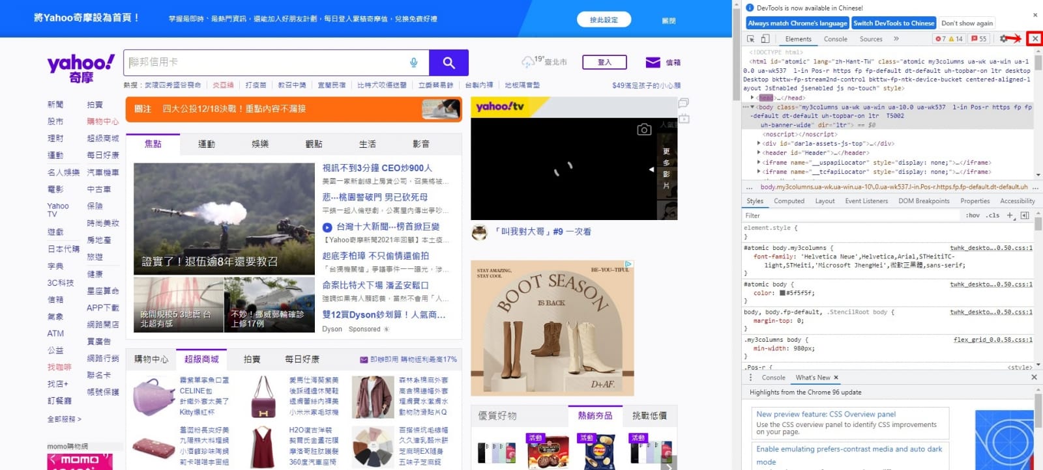Click the 接此設定 homepage button
Screen dimensions: 1043x470
tap(604, 20)
